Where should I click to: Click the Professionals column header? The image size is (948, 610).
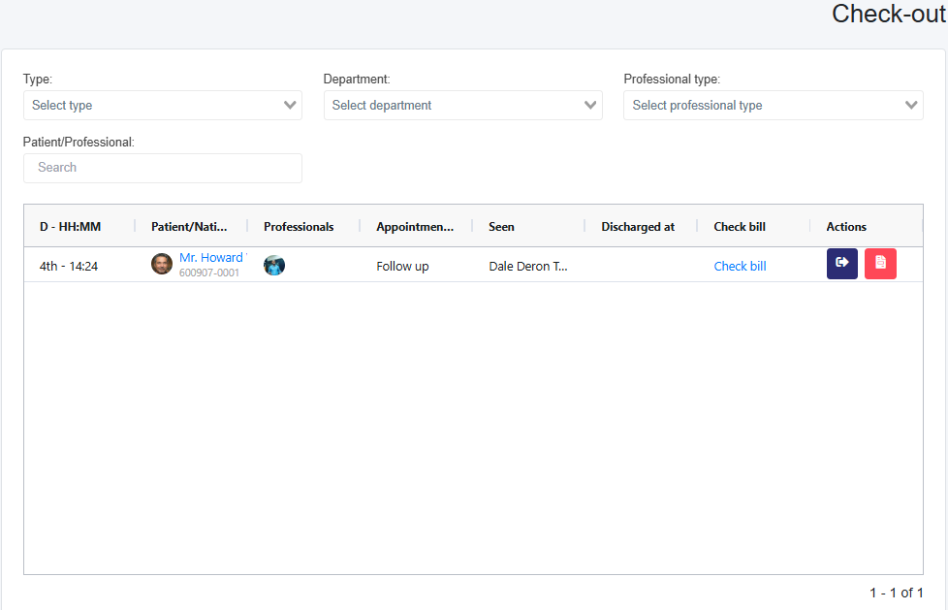point(299,227)
